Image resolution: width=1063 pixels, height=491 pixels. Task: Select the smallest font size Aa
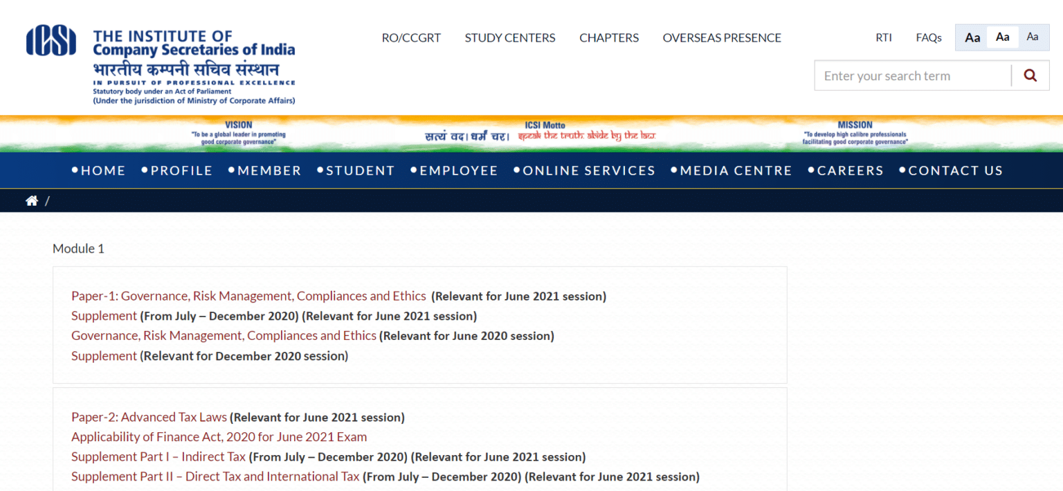(x=1032, y=37)
